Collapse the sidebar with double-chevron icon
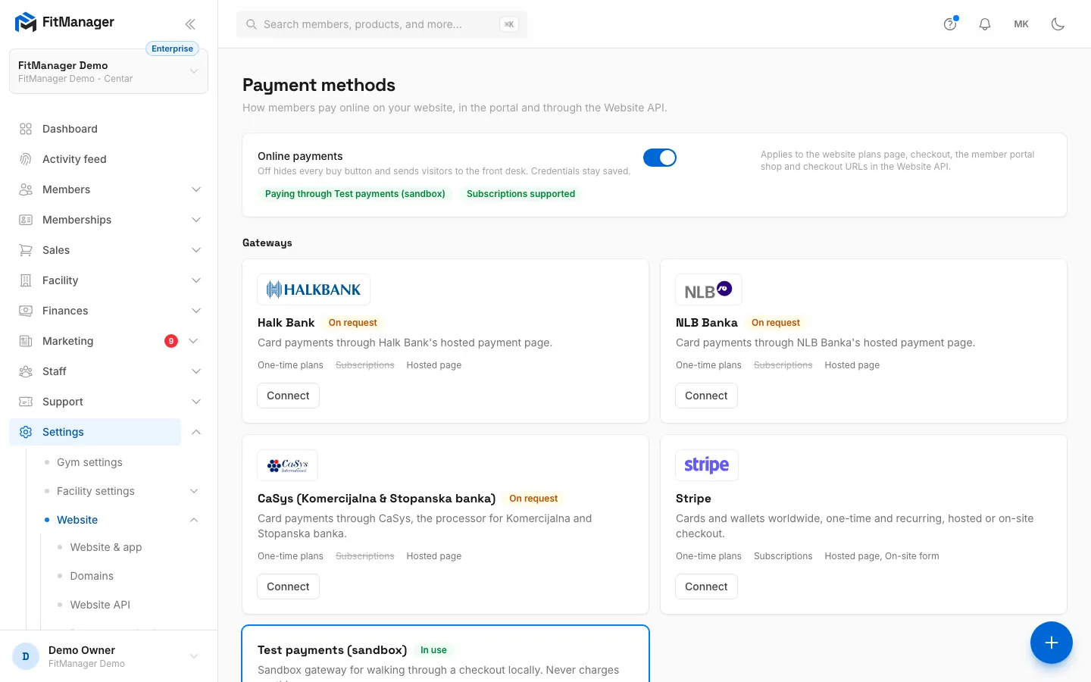Screen dimensions: 1091x682 (190, 24)
